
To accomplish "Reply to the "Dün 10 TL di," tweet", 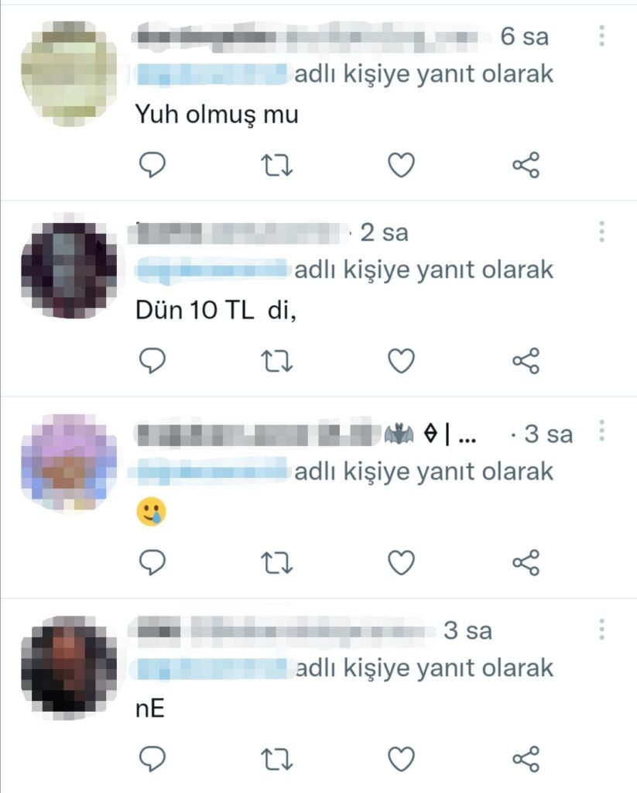I will 152,361.
